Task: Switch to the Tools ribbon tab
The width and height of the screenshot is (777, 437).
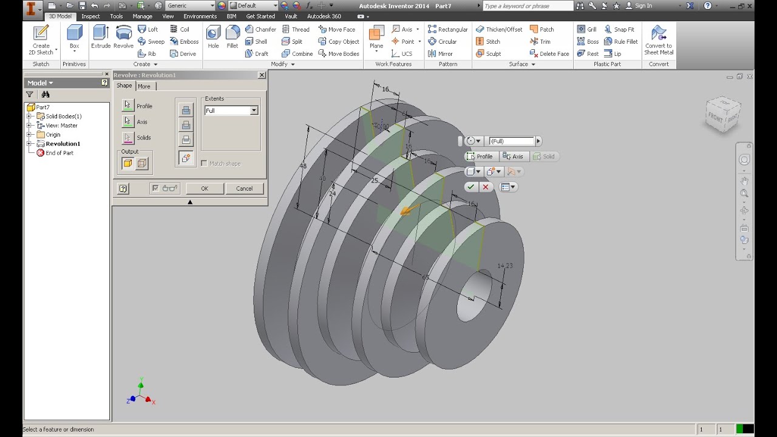Action: 116,16
